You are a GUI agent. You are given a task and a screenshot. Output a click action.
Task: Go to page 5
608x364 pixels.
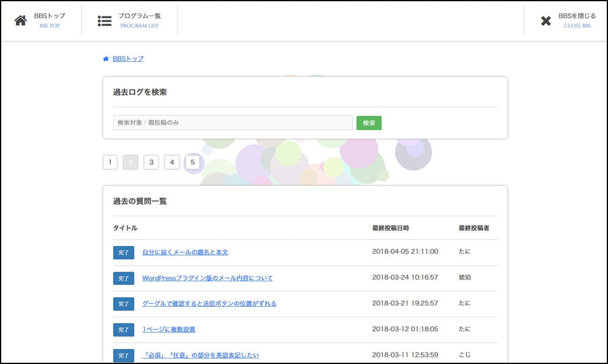click(x=192, y=162)
